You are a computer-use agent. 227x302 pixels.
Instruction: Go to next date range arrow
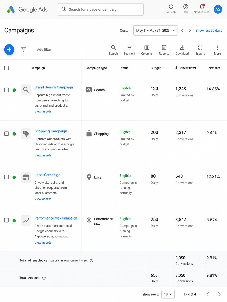click(x=190, y=31)
